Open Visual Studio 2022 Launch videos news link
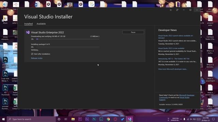 pyautogui.click(x=176, y=37)
